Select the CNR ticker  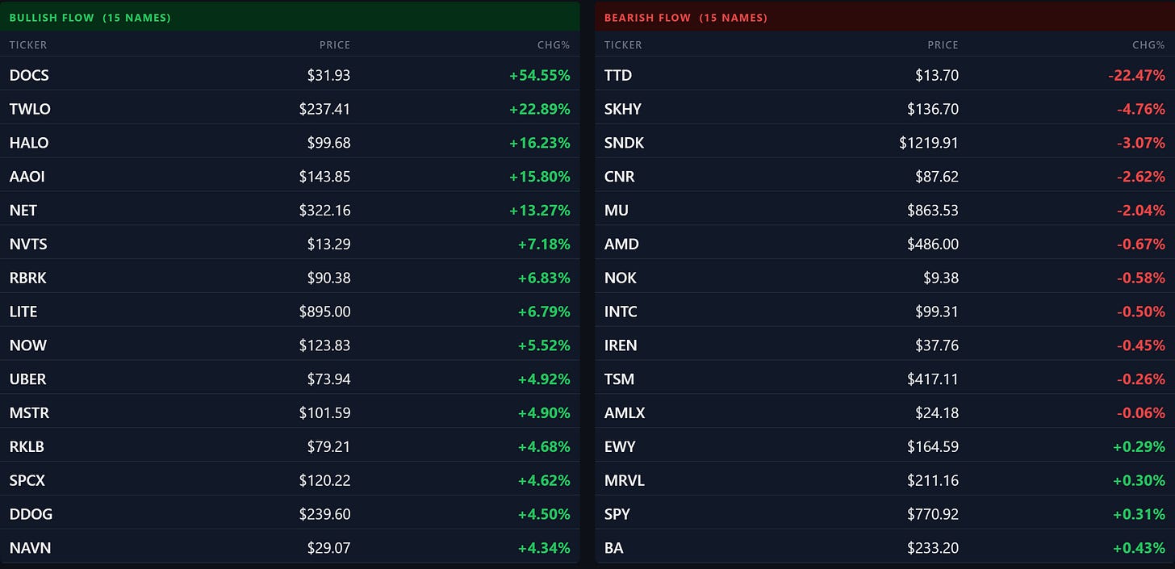point(618,177)
